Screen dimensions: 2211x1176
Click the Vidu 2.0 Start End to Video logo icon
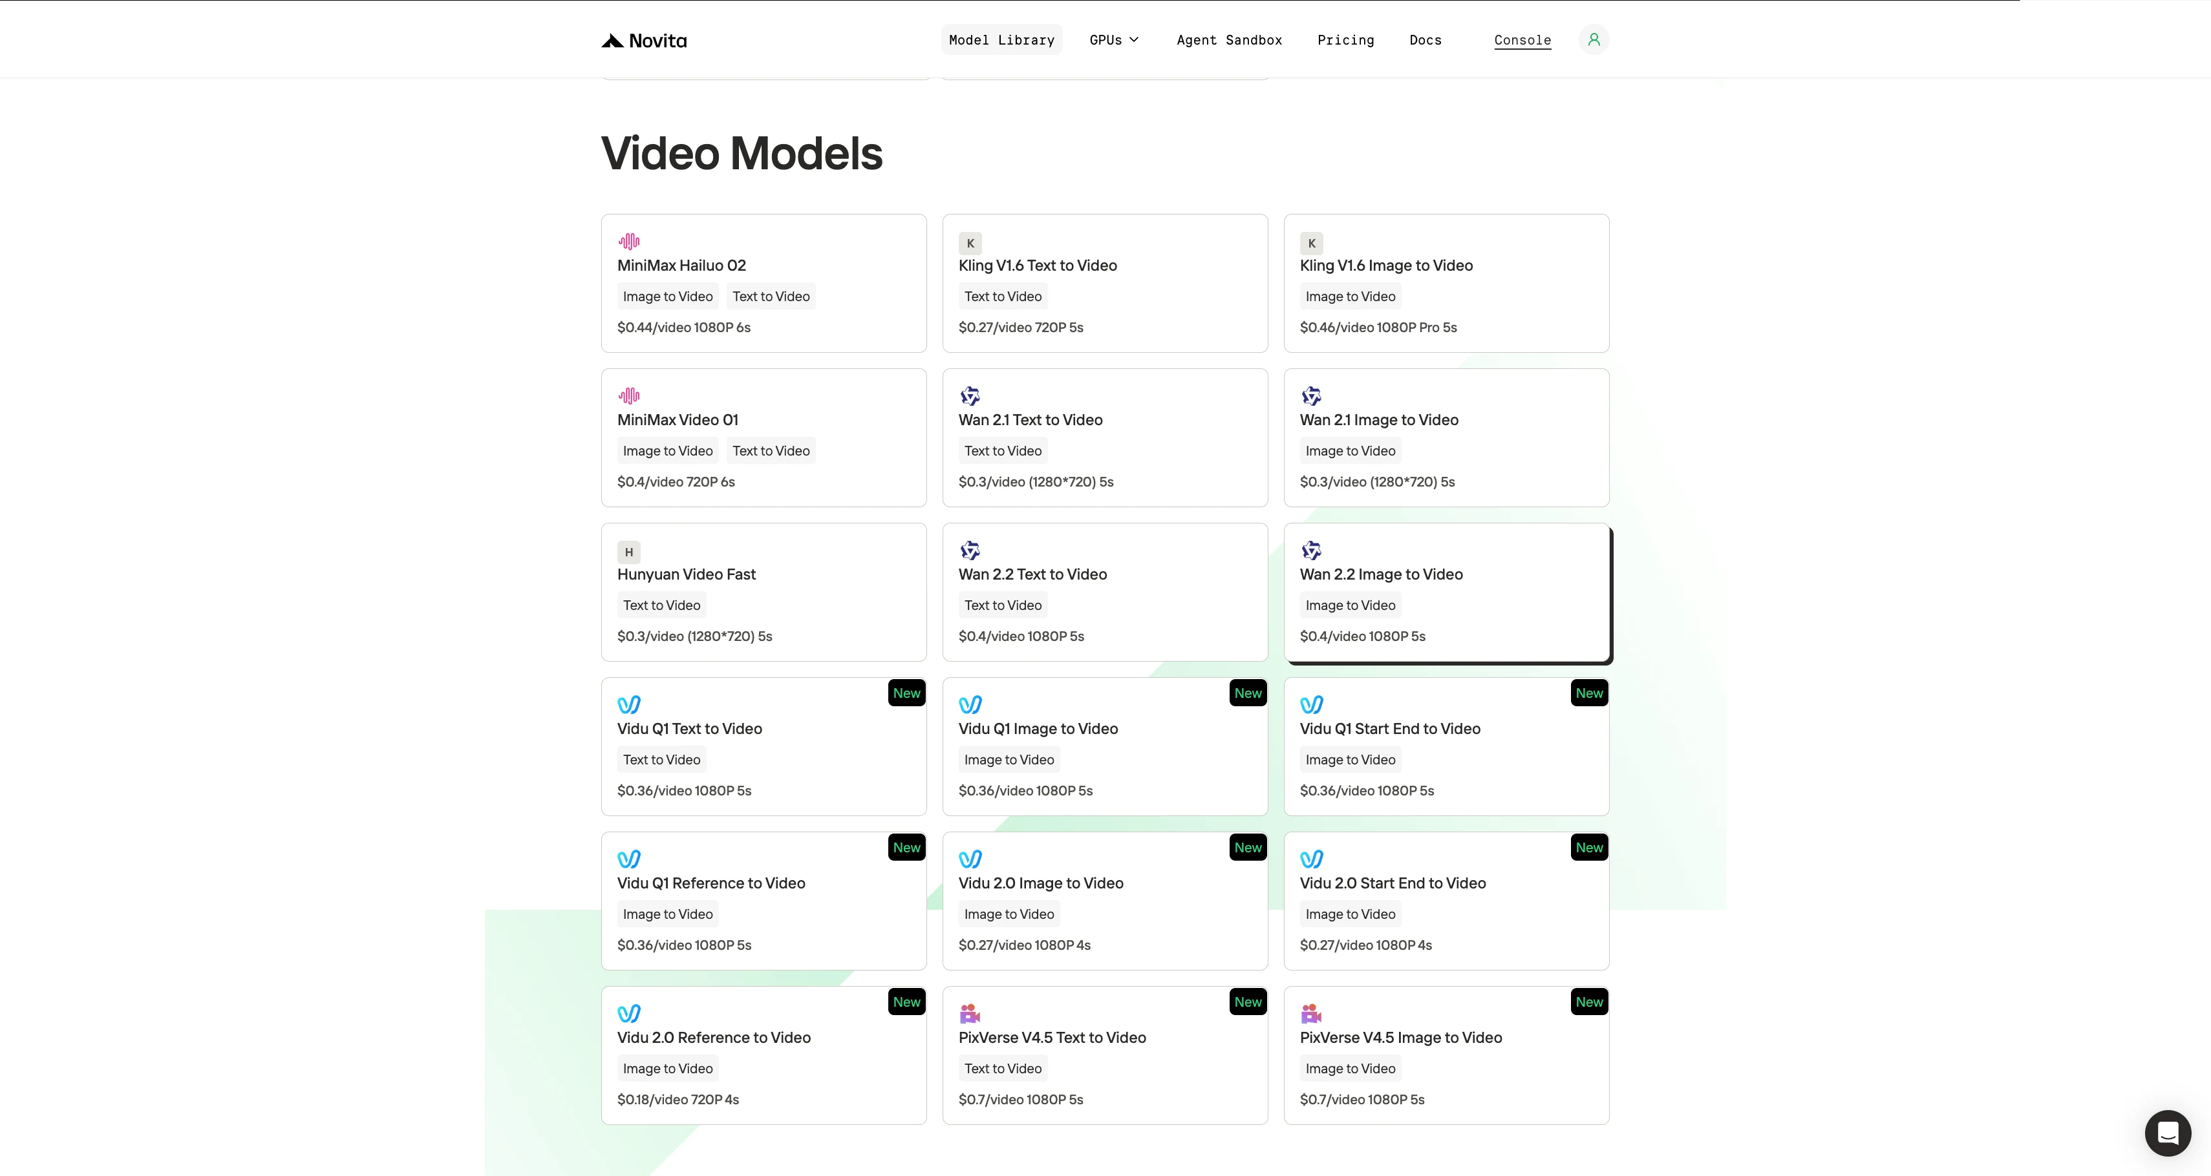[1312, 859]
